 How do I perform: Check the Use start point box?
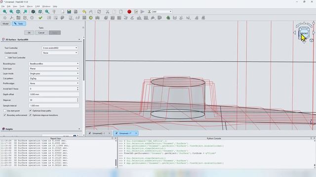(5, 111)
